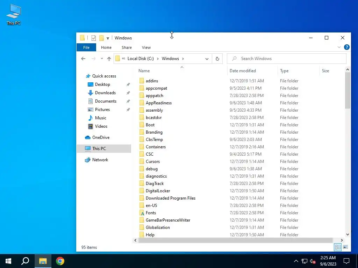Refresh the Windows folder view
Screen dimensions: 358x268
click(x=217, y=59)
